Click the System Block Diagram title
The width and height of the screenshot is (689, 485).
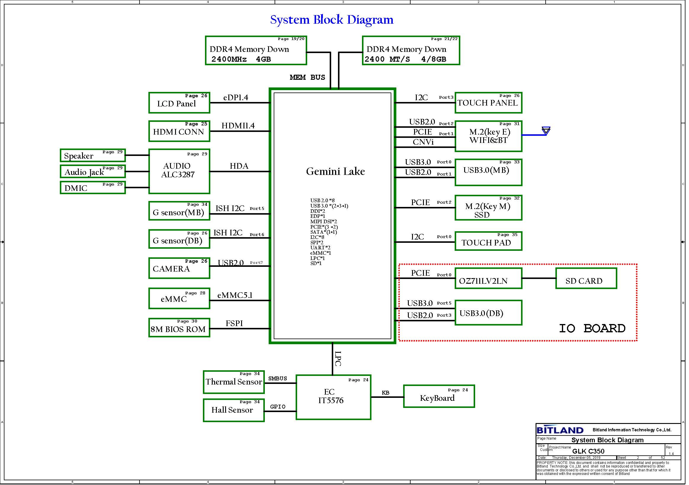point(331,20)
